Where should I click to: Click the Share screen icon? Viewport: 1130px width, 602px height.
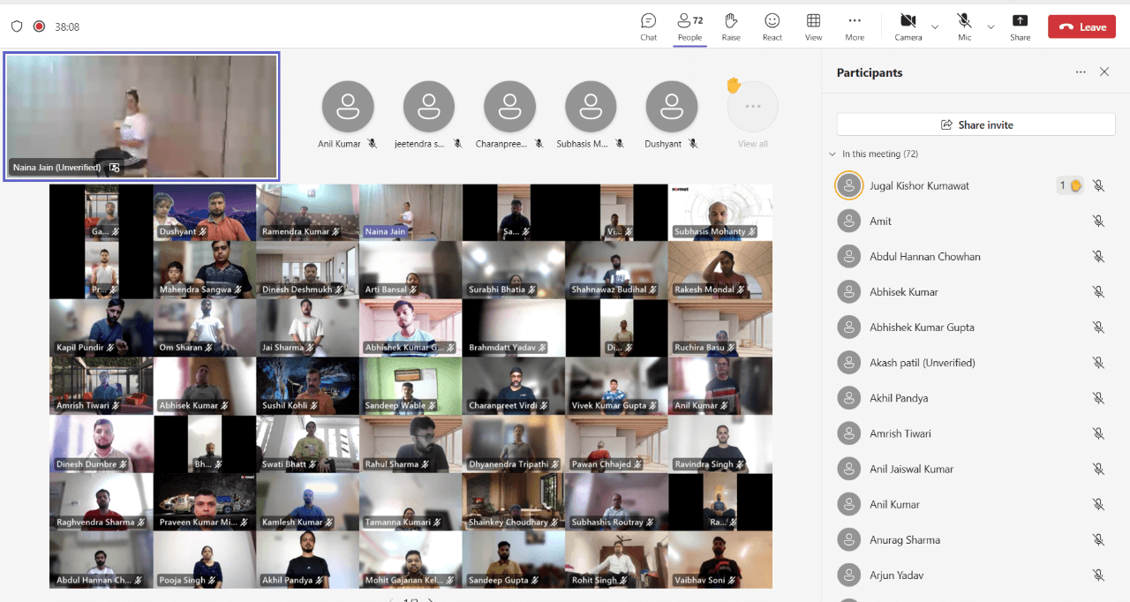(1020, 26)
